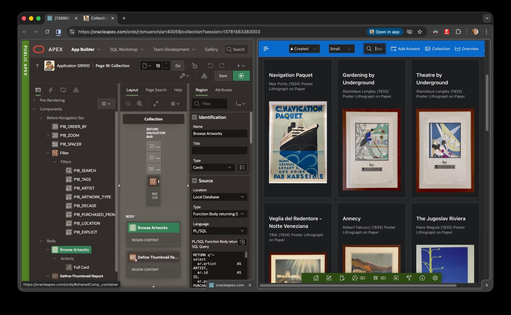Switch to the Attributes tab
The image size is (511, 315).
tap(223, 90)
